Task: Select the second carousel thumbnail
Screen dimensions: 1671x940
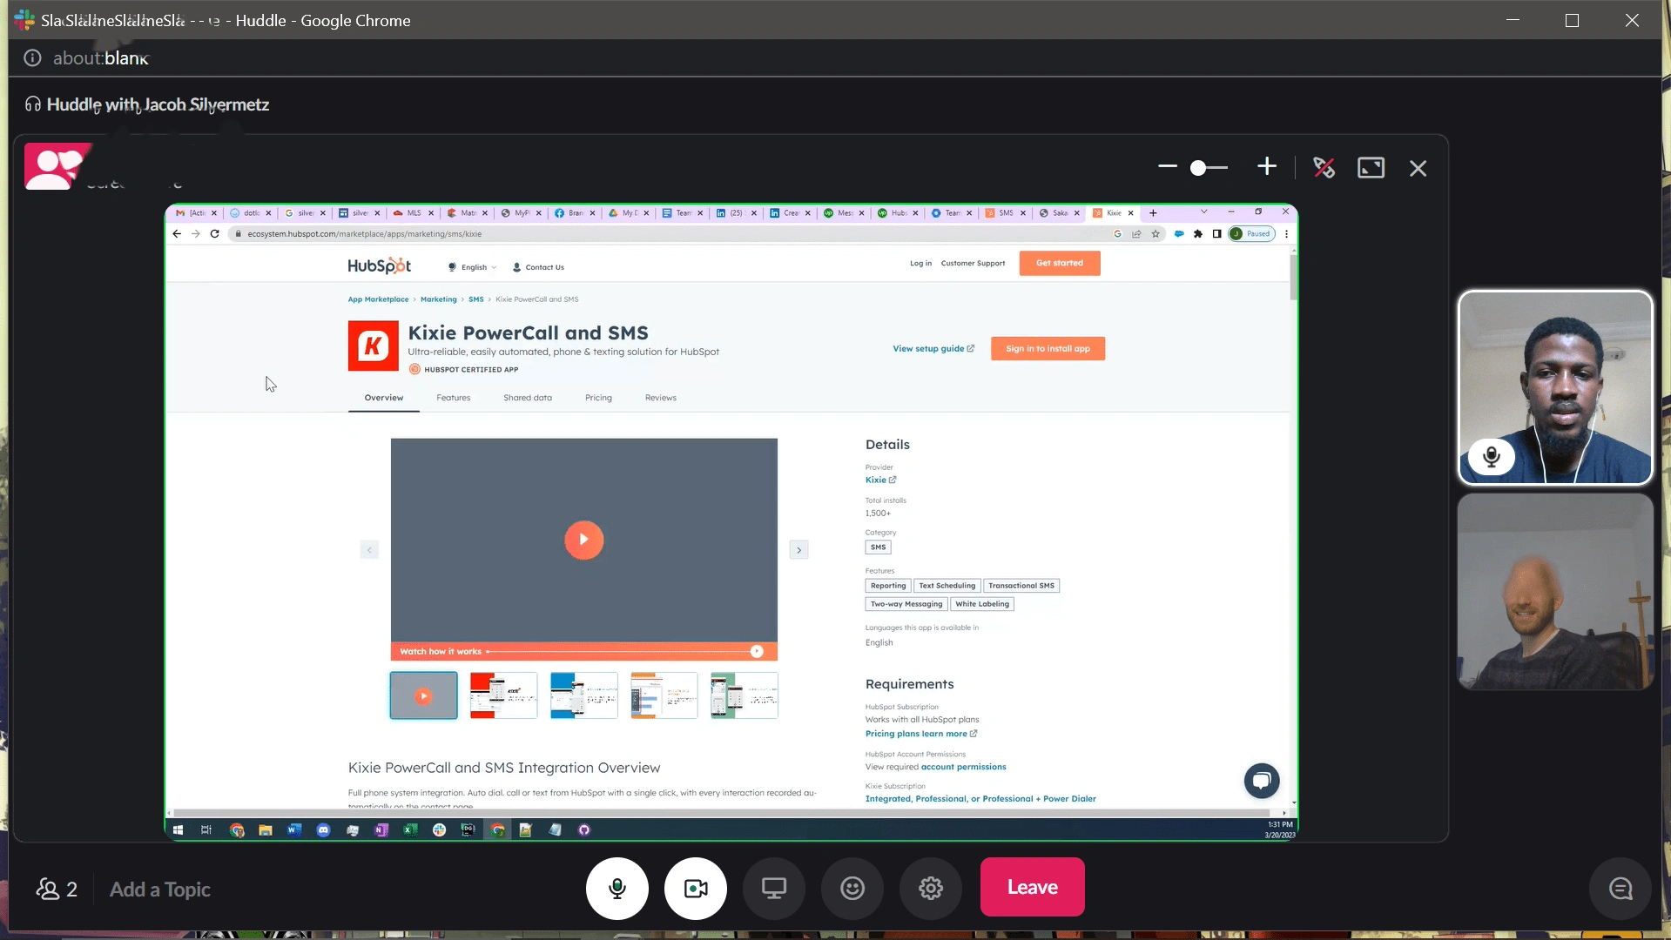Action: [x=503, y=695]
